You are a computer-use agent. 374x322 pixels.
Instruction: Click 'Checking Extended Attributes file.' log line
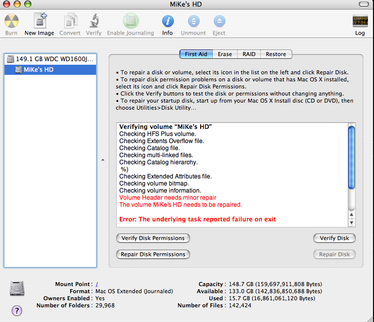166,176
